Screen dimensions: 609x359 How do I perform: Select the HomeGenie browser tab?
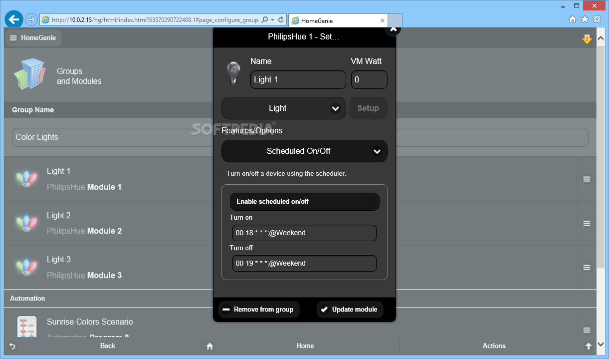[337, 20]
